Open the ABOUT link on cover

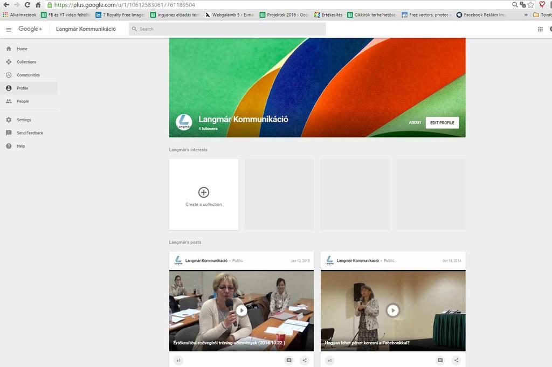pyautogui.click(x=415, y=122)
